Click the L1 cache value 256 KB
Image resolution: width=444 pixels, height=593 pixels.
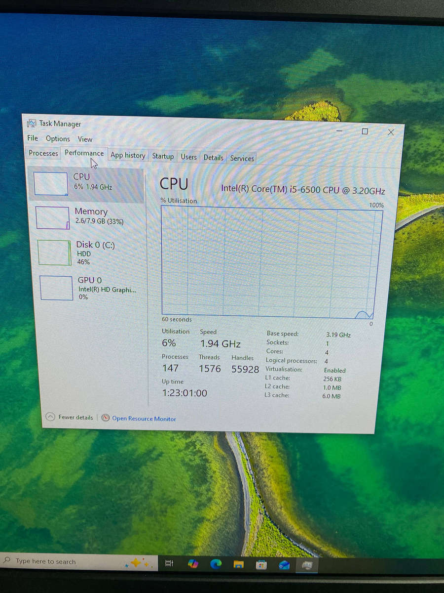click(332, 379)
